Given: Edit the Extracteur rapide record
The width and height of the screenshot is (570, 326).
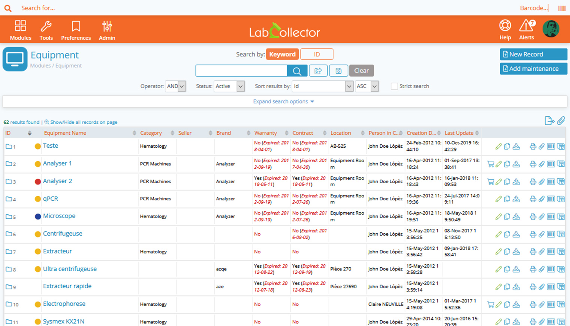Looking at the screenshot, I should pyautogui.click(x=498, y=287).
